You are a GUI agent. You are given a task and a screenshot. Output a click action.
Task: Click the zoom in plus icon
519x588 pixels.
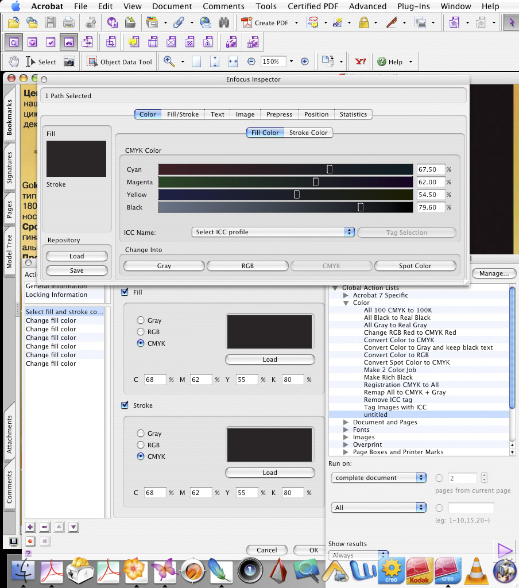(x=305, y=61)
